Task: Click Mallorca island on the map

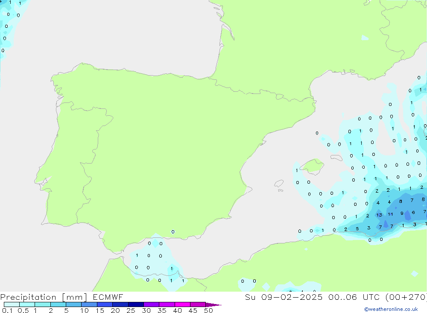Action: [313, 166]
